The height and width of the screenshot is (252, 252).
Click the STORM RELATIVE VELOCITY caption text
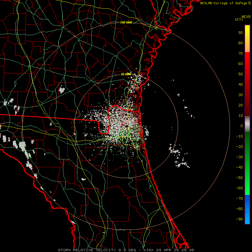(x=87, y=250)
